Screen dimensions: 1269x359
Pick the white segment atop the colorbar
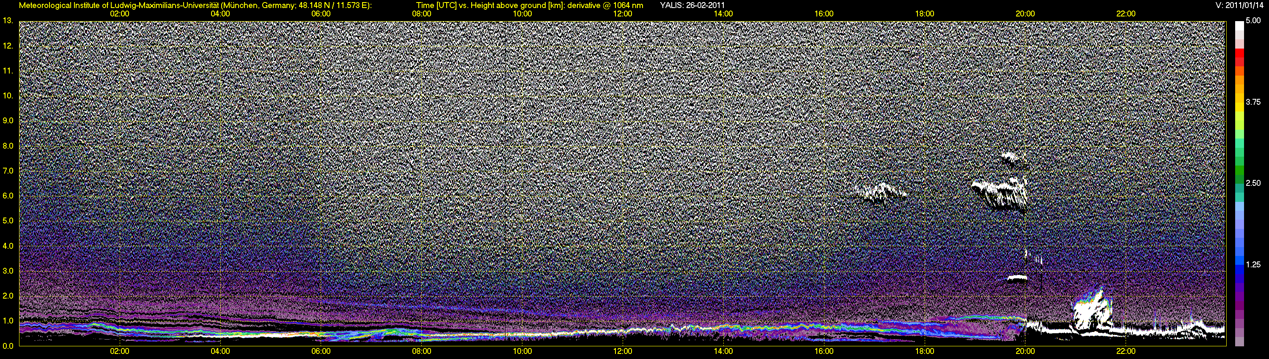[1239, 26]
